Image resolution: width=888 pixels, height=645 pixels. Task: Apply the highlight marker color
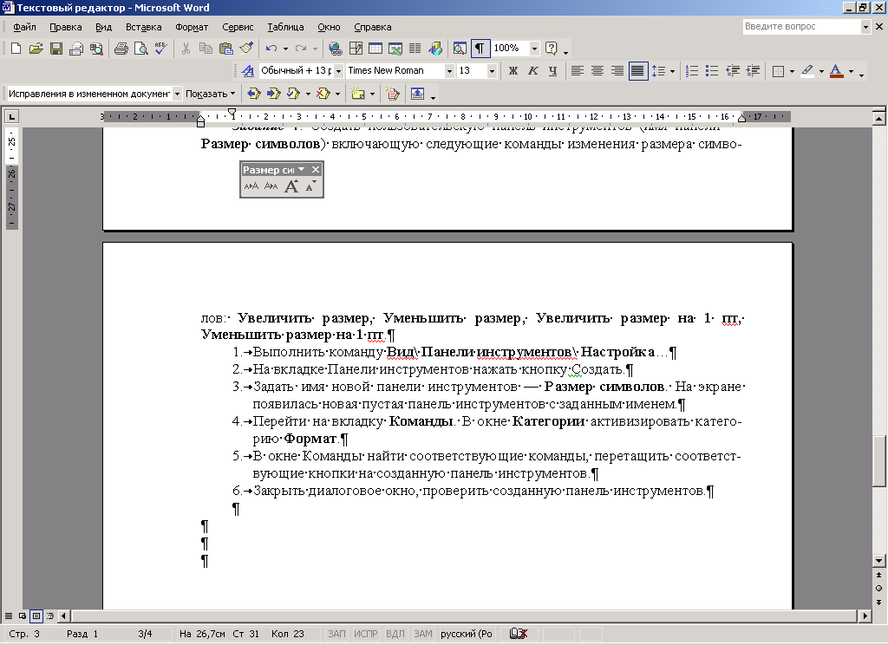tap(807, 71)
